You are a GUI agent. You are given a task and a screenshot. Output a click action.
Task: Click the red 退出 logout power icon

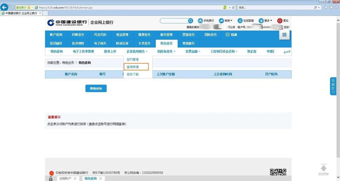tap(279, 21)
